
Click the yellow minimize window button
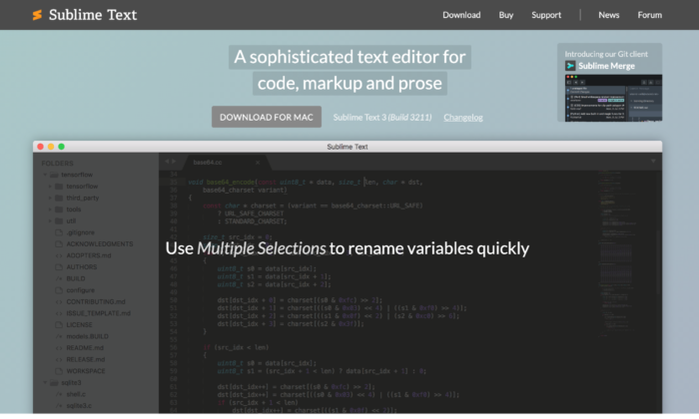coord(51,147)
